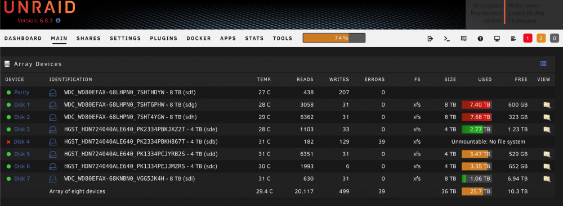Open the Settings tab
This screenshot has width=563, height=206.
tap(126, 38)
